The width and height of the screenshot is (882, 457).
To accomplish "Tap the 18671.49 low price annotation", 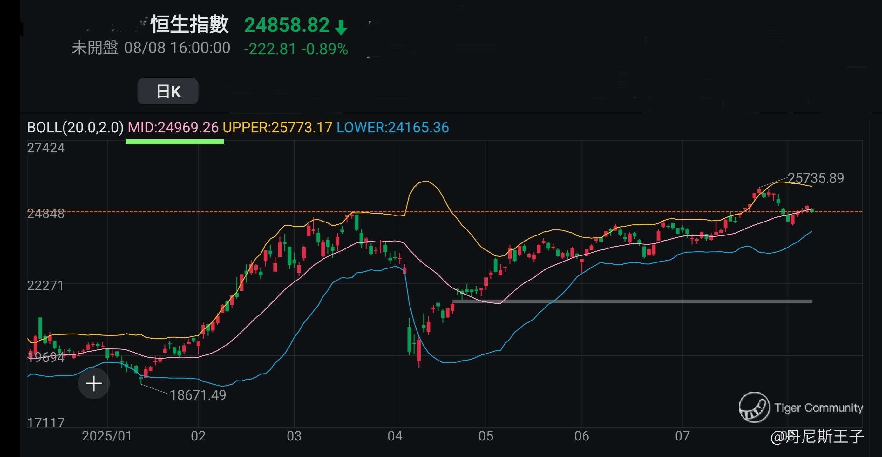I will 198,395.
